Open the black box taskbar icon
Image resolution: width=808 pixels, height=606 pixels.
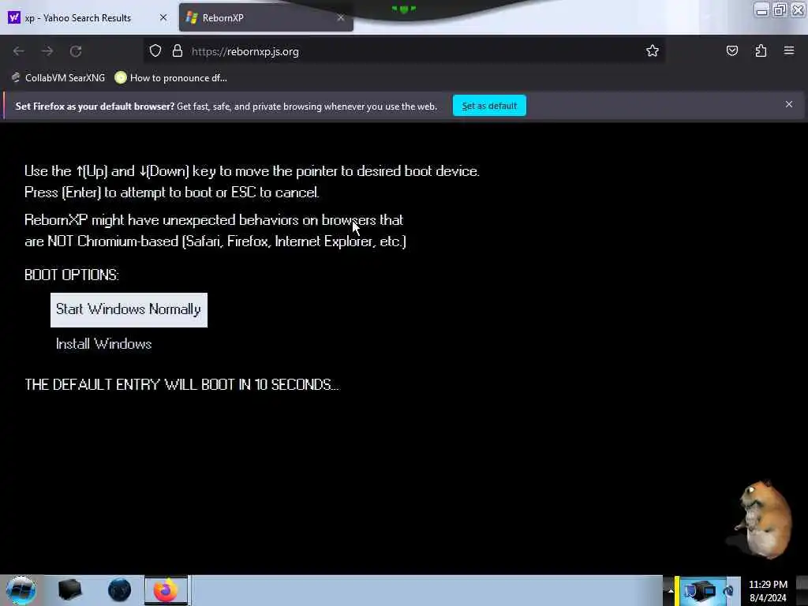click(x=70, y=590)
